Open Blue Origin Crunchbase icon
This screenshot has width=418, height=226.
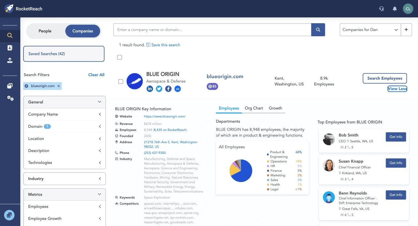(x=178, y=89)
